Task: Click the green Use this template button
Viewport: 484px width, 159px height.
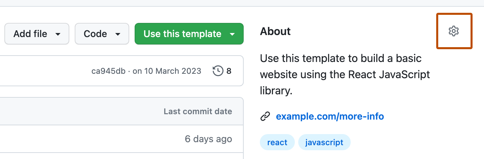Action: tap(182, 34)
